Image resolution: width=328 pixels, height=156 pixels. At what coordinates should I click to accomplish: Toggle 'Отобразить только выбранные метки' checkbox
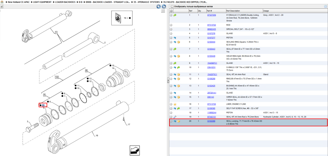172,7
